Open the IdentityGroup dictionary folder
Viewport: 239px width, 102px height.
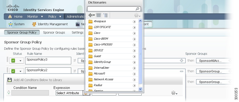click(x=113, y=62)
